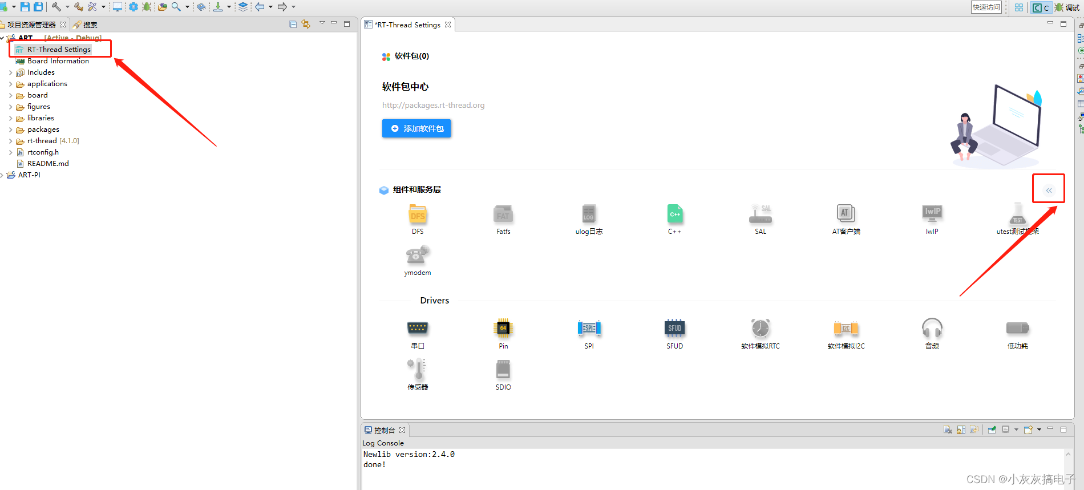The width and height of the screenshot is (1084, 490).
Task: Switch to the 搜索 tab
Action: tap(85, 25)
